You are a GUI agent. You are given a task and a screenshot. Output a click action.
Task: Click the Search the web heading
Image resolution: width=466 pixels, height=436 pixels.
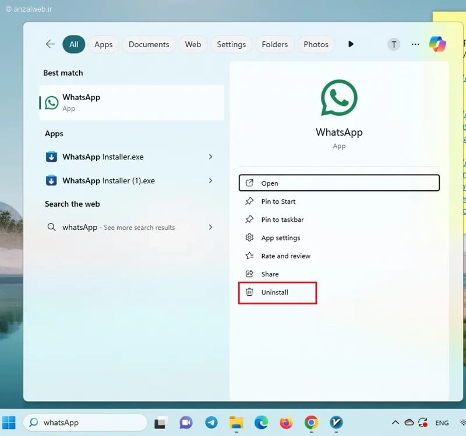(72, 204)
